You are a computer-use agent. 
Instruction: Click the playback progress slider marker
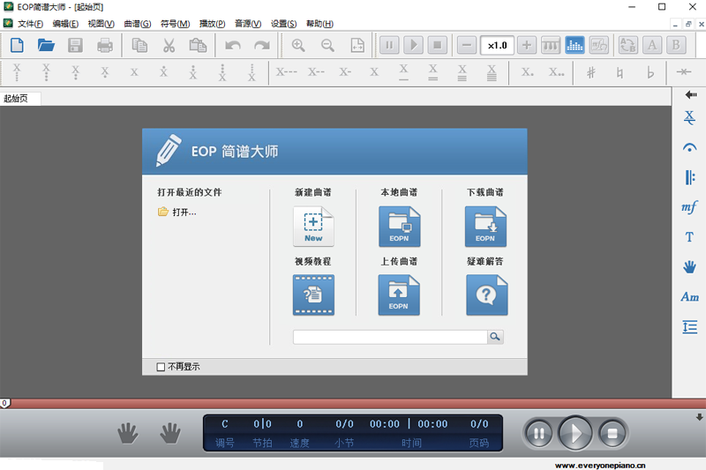pos(5,403)
